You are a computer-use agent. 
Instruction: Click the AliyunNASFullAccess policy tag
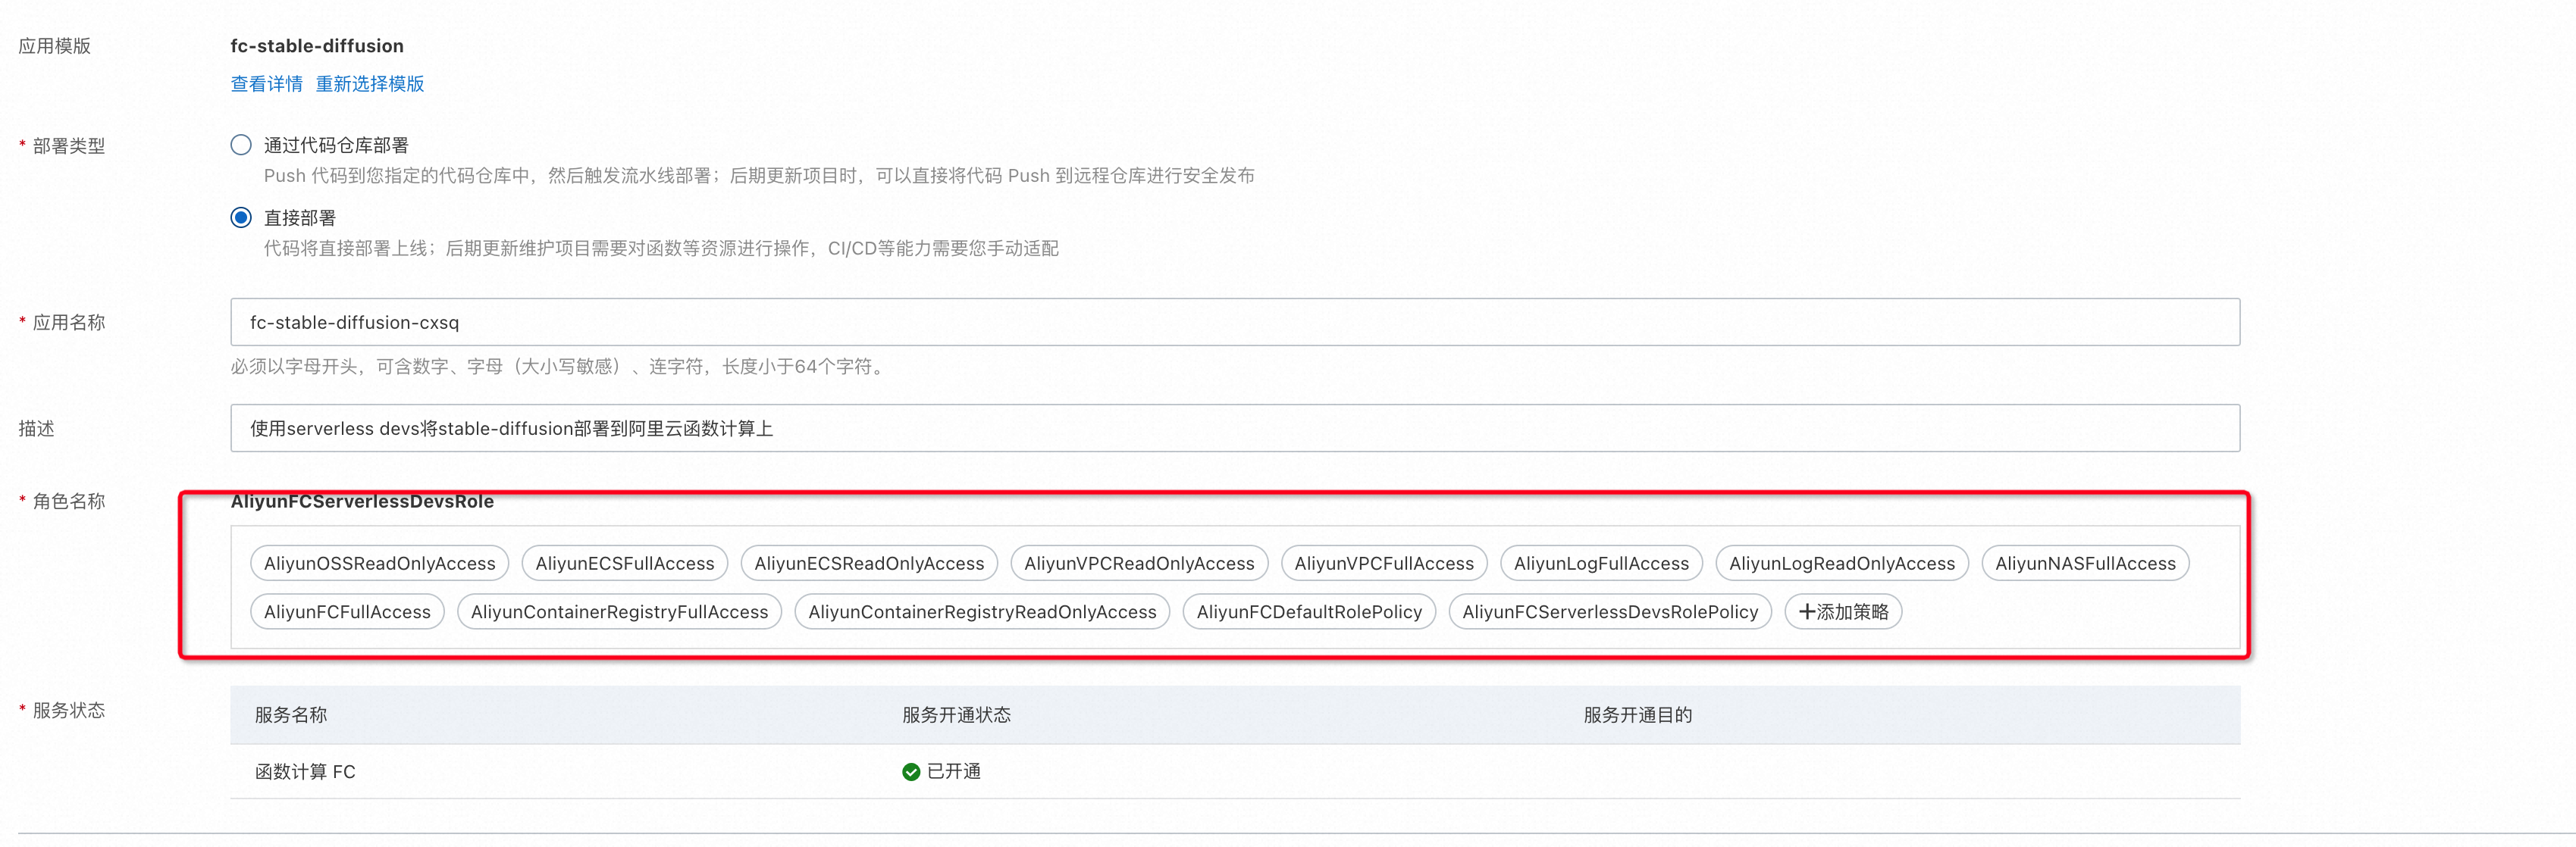click(x=2085, y=564)
